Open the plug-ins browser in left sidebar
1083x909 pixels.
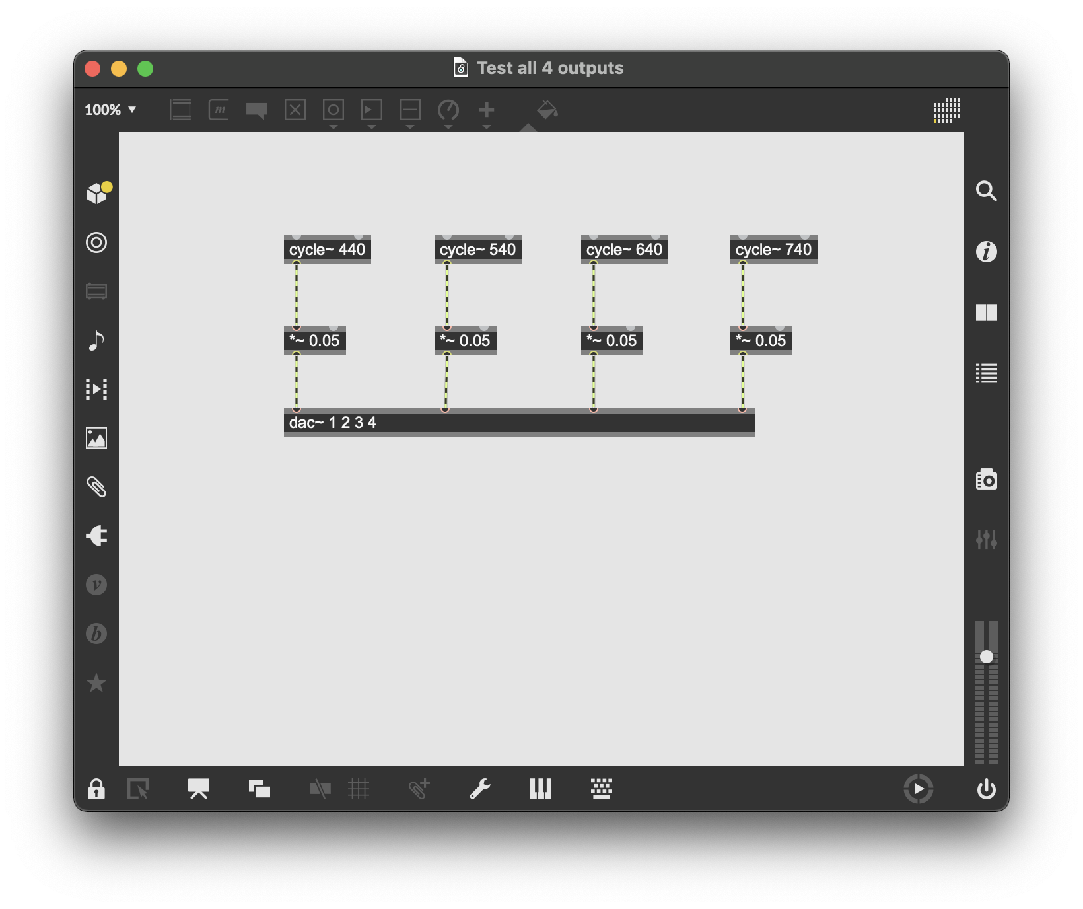click(96, 536)
